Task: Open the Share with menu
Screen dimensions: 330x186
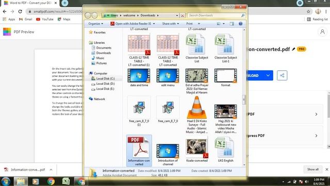Action: (171, 24)
